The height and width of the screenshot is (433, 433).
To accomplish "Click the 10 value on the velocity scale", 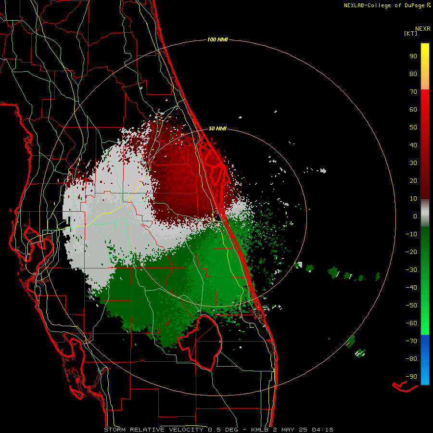I will coord(413,199).
